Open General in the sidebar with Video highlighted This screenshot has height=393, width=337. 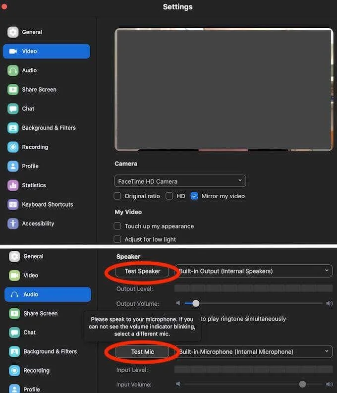(25, 32)
